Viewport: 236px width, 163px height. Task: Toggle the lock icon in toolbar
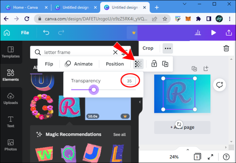[154, 64]
